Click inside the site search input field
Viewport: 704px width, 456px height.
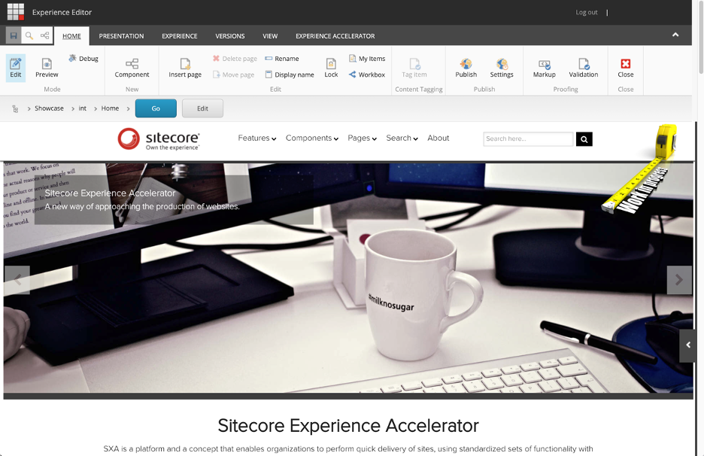click(526, 138)
